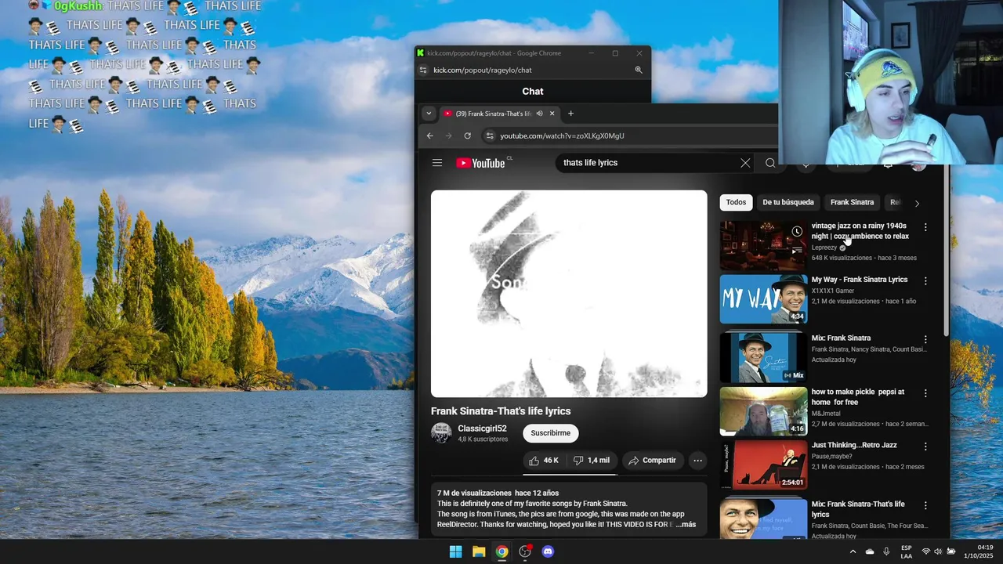This screenshot has height=564, width=1003.
Task: Click the main video player
Action: pos(569,294)
